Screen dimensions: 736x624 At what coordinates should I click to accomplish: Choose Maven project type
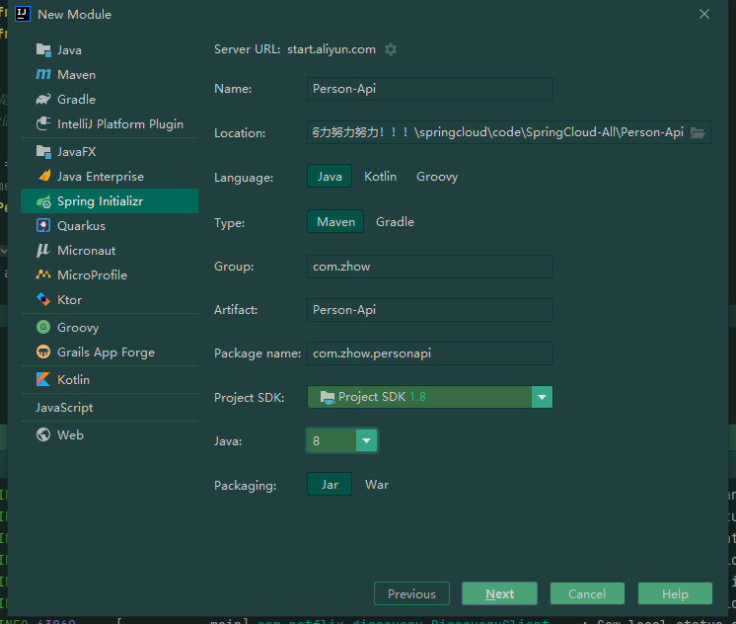[x=335, y=221]
